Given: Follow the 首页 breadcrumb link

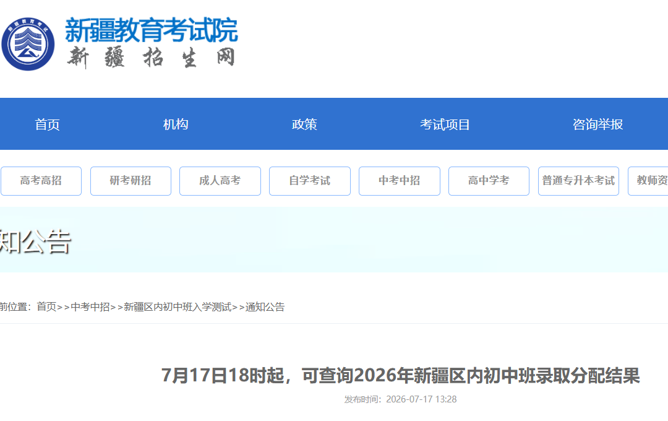Looking at the screenshot, I should (46, 306).
